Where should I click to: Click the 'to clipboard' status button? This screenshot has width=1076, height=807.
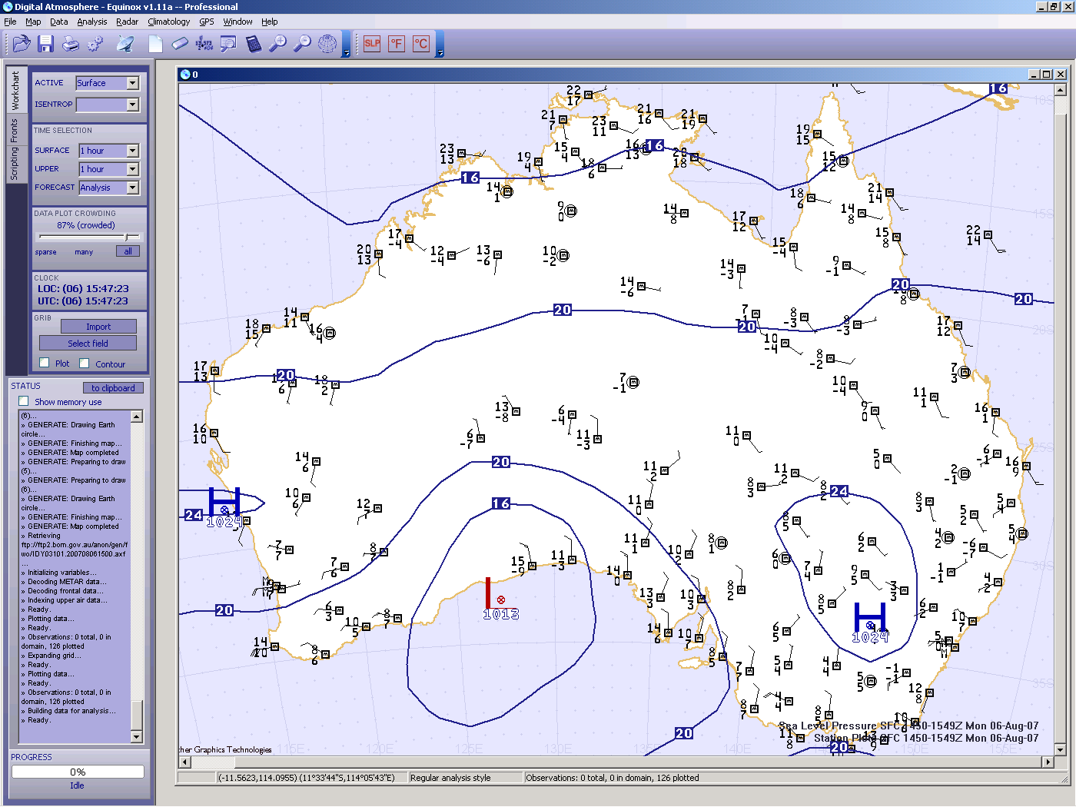coord(113,388)
